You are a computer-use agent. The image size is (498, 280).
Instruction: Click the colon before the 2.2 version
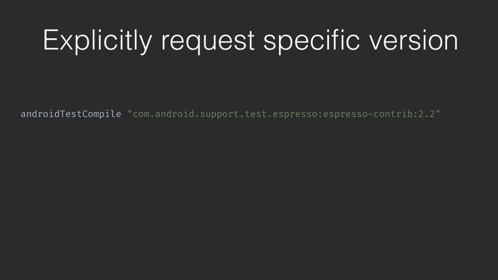pos(415,115)
